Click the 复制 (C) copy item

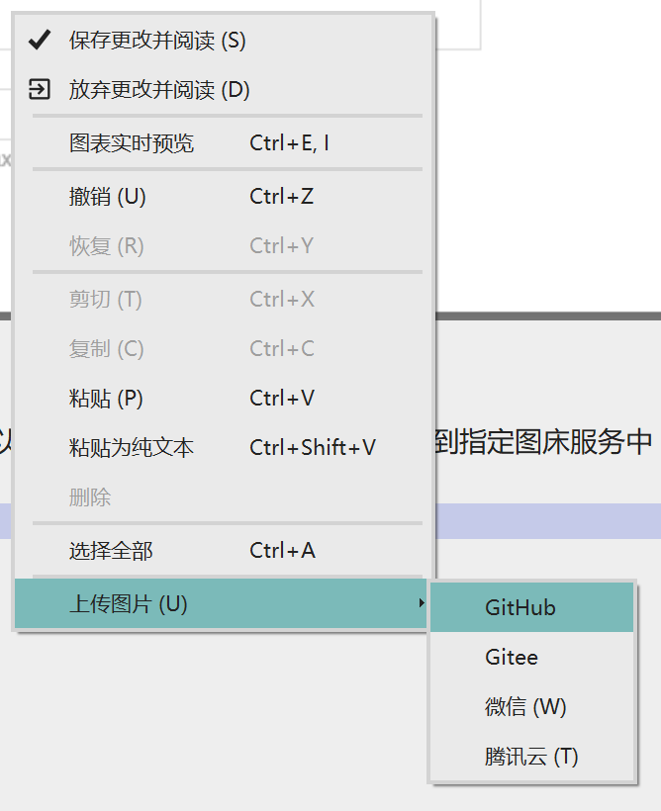coord(222,348)
